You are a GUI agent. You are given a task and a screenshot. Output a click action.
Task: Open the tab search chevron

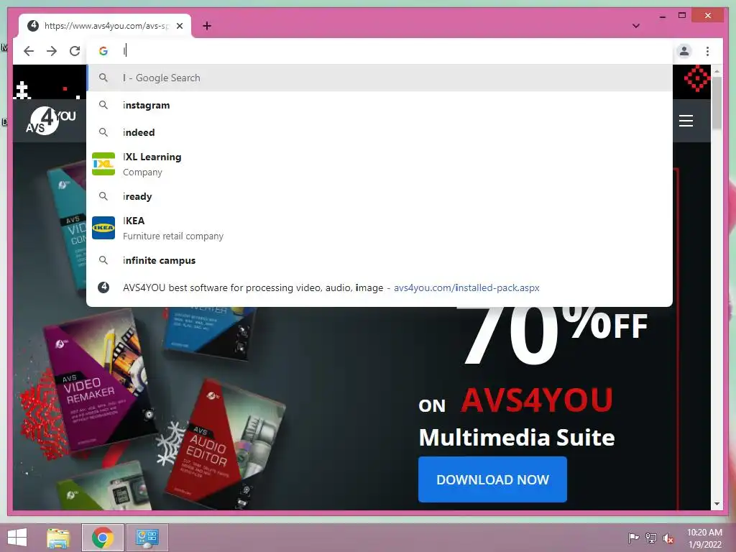[x=635, y=26]
